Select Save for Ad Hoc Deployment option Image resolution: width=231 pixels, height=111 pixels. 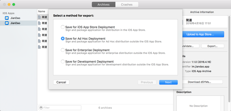click(x=63, y=39)
